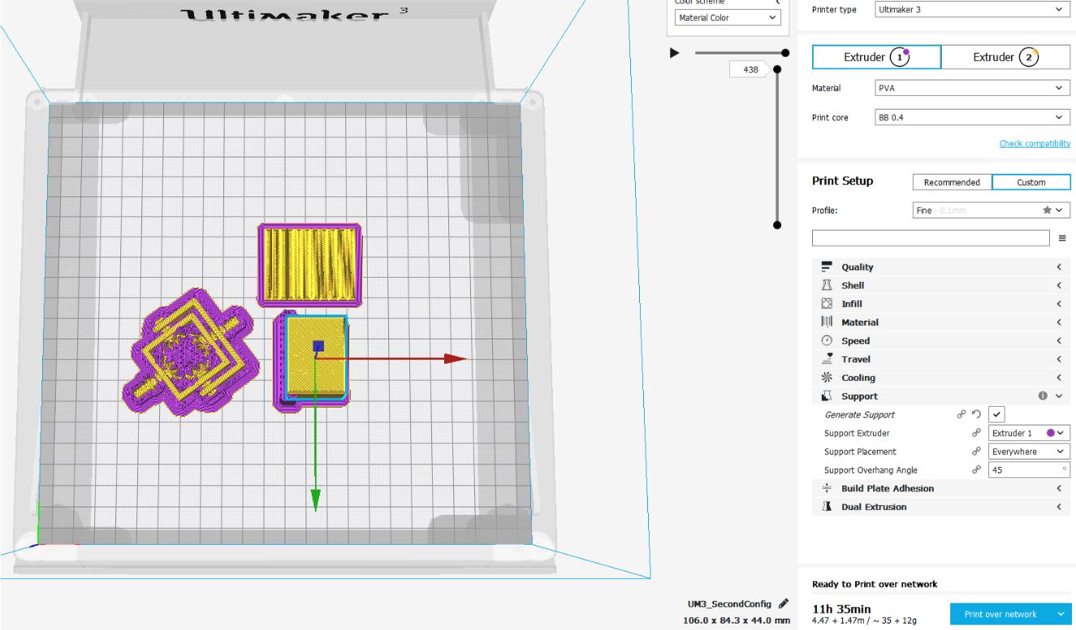The image size is (1076, 630).
Task: Open the Material dropdown showing PVA
Action: click(x=971, y=88)
